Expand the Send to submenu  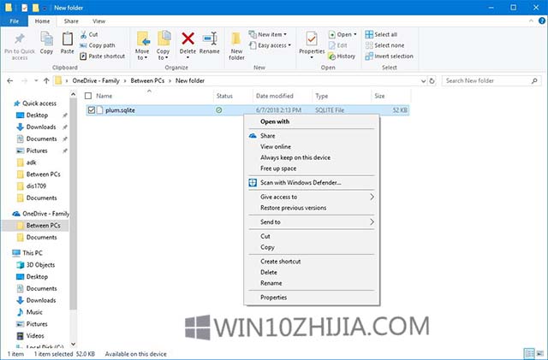(313, 221)
